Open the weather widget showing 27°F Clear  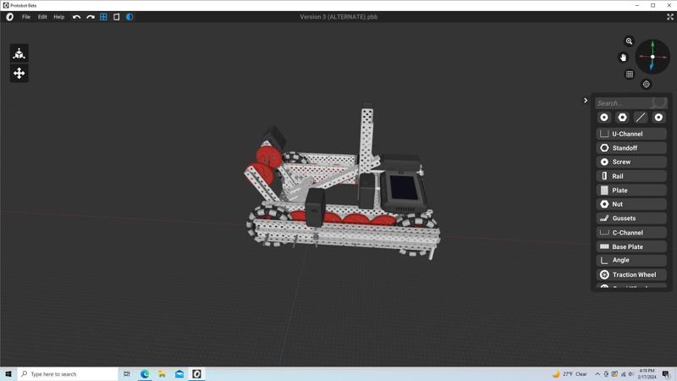click(570, 374)
